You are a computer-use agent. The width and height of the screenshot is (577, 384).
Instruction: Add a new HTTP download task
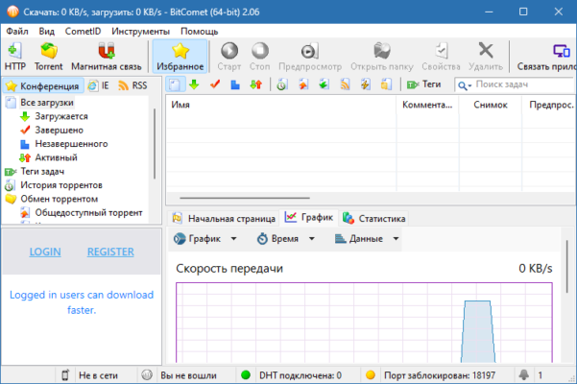point(15,57)
